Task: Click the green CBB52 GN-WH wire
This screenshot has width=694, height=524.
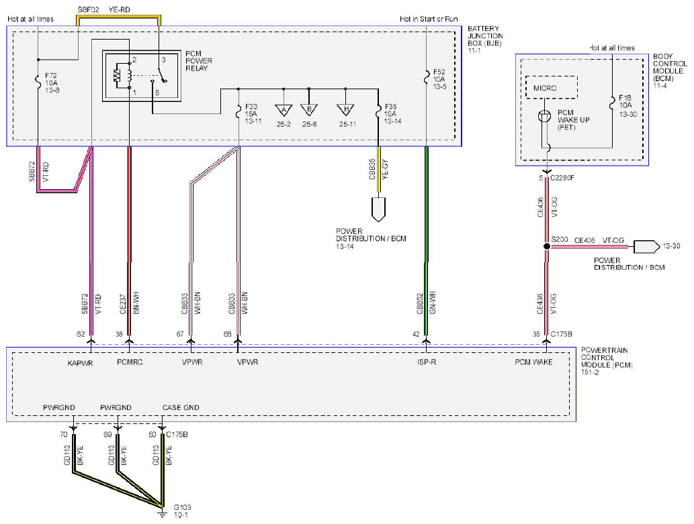Action: tap(426, 241)
